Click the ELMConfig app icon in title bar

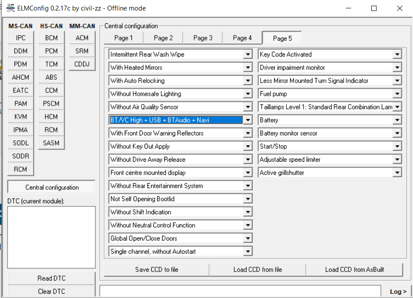click(x=10, y=8)
